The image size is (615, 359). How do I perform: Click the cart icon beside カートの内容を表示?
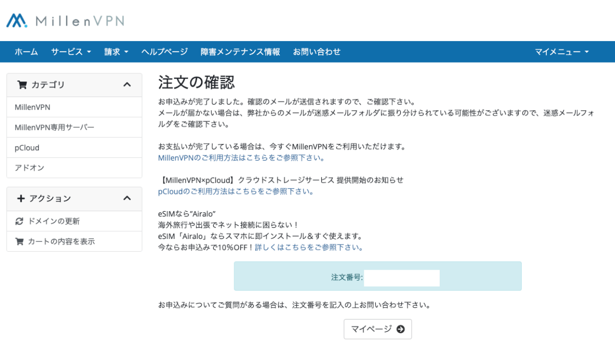[x=19, y=242]
